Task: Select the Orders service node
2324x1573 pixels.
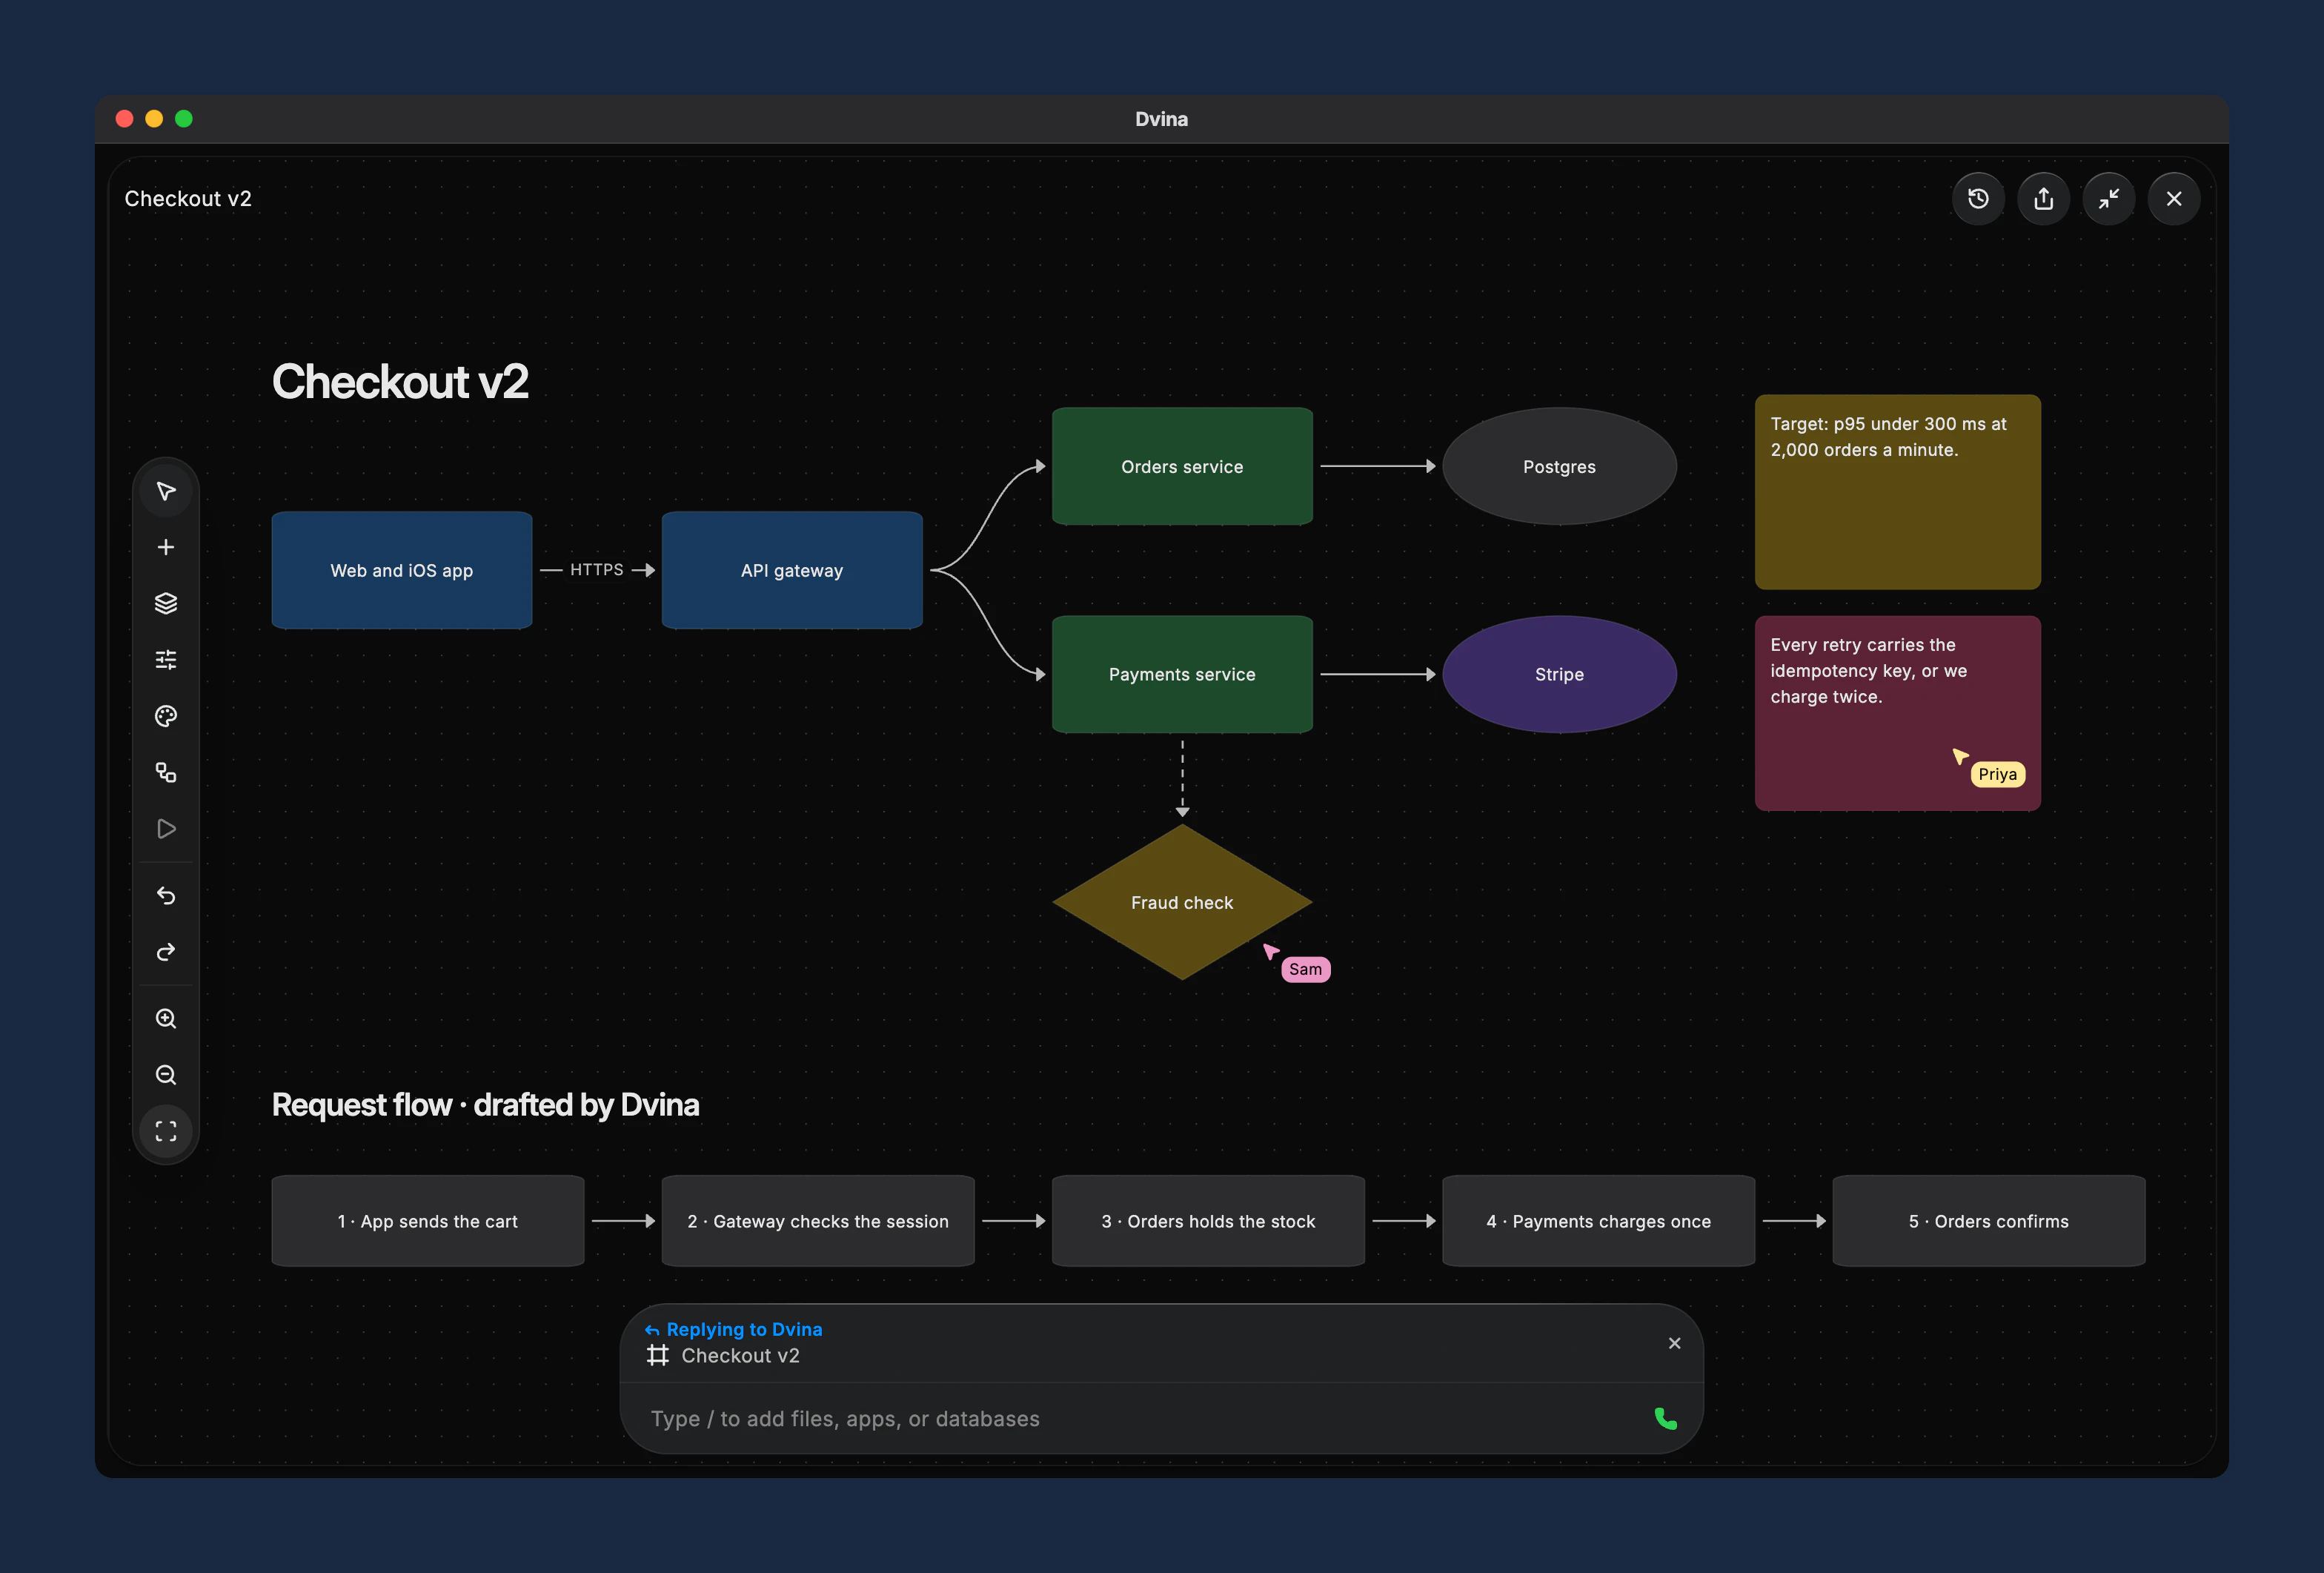Action: coord(1182,466)
